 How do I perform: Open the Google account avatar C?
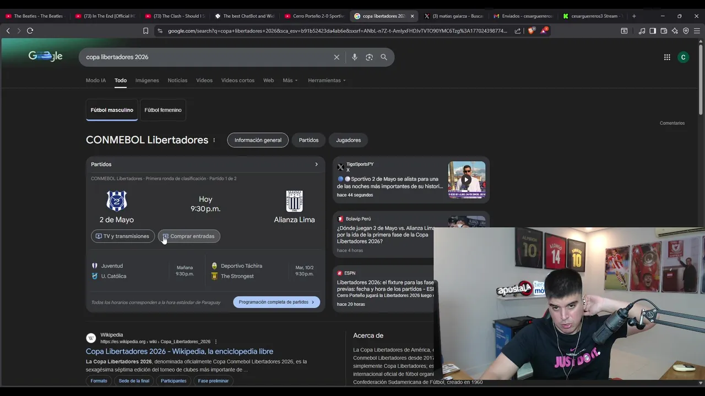684,57
